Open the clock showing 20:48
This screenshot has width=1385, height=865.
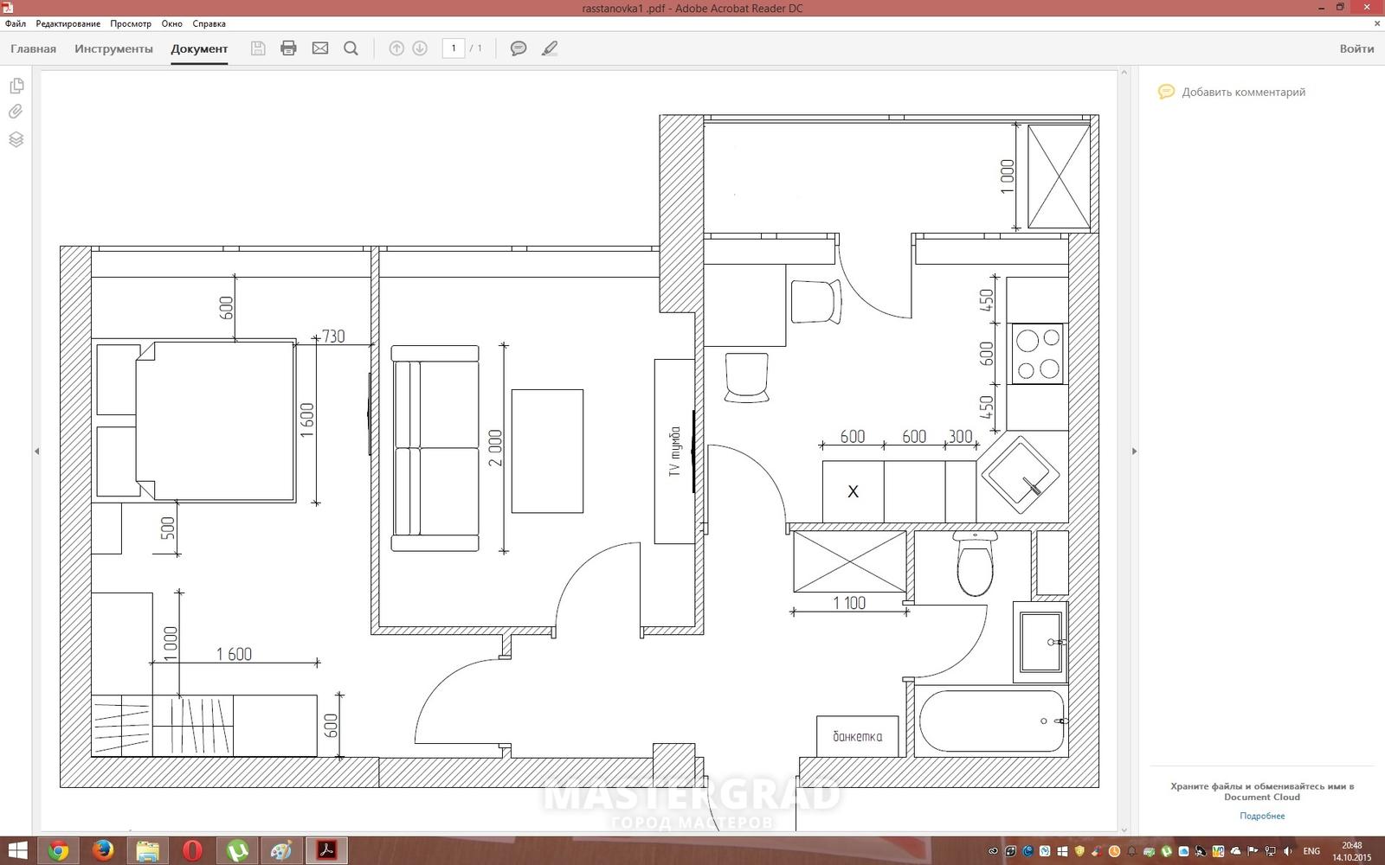1352,851
